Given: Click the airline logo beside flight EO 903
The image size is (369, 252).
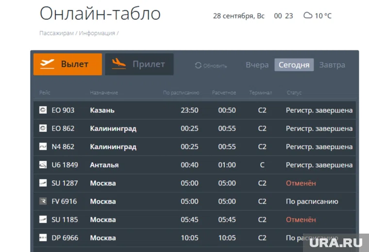Looking at the screenshot, I should click(x=43, y=110).
